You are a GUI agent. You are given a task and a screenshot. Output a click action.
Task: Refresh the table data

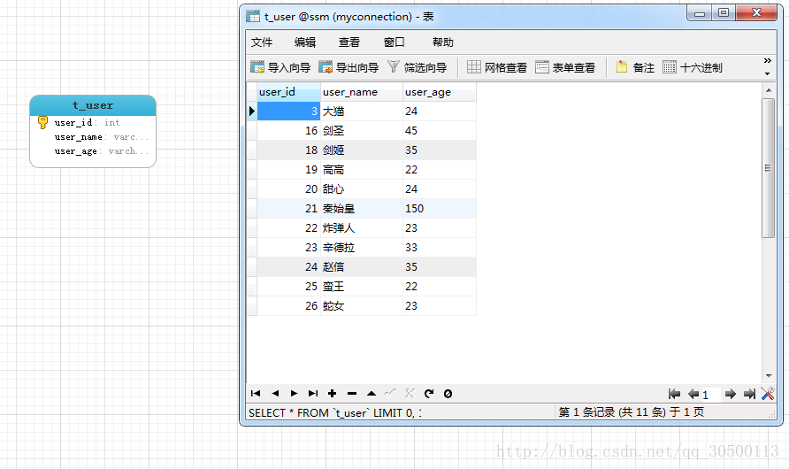(429, 394)
